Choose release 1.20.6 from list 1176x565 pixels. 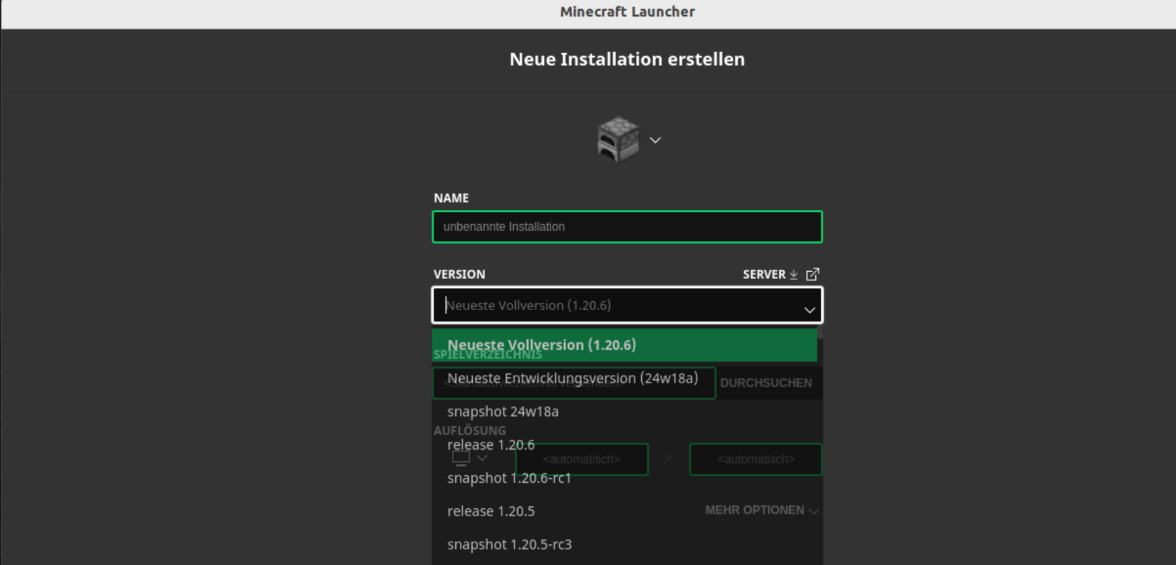pyautogui.click(x=624, y=444)
